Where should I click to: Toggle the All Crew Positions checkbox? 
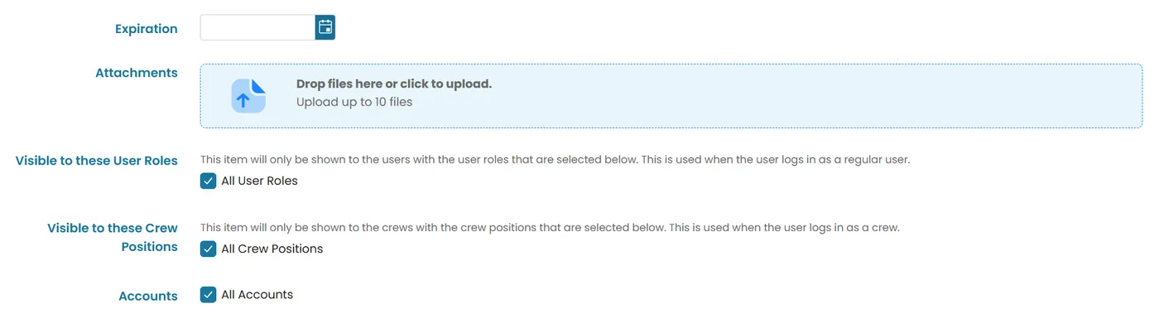pyautogui.click(x=209, y=249)
